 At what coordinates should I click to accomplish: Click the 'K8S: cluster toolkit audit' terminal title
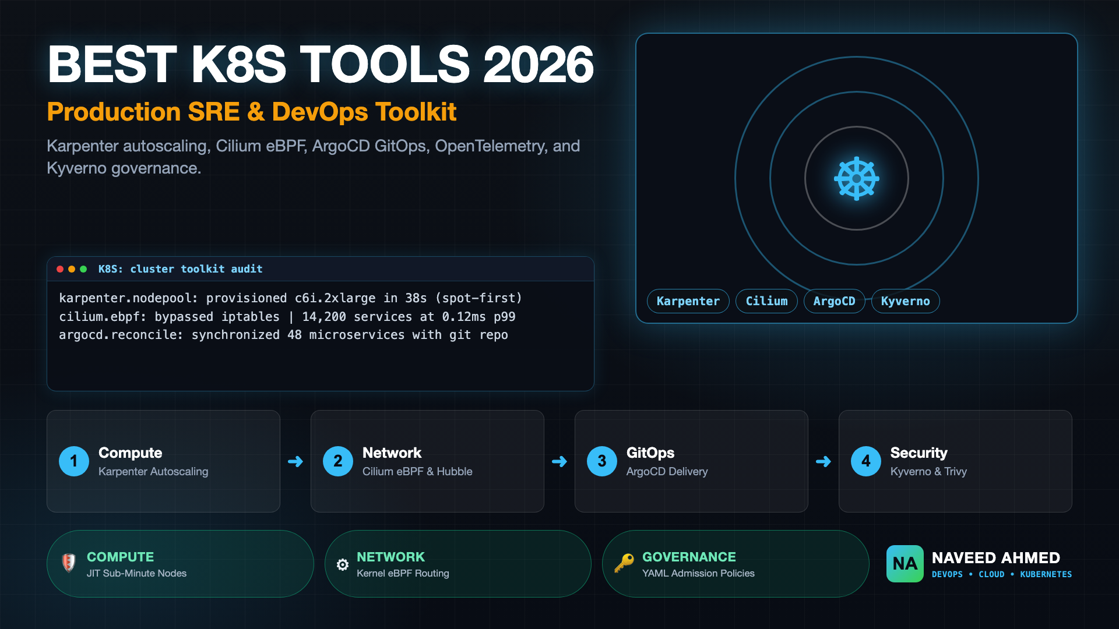pyautogui.click(x=180, y=269)
